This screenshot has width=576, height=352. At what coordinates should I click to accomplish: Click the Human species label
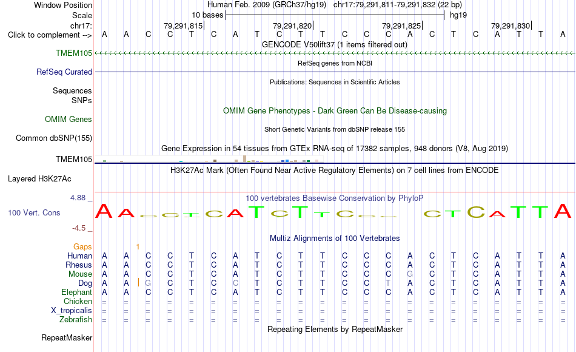tap(79, 256)
